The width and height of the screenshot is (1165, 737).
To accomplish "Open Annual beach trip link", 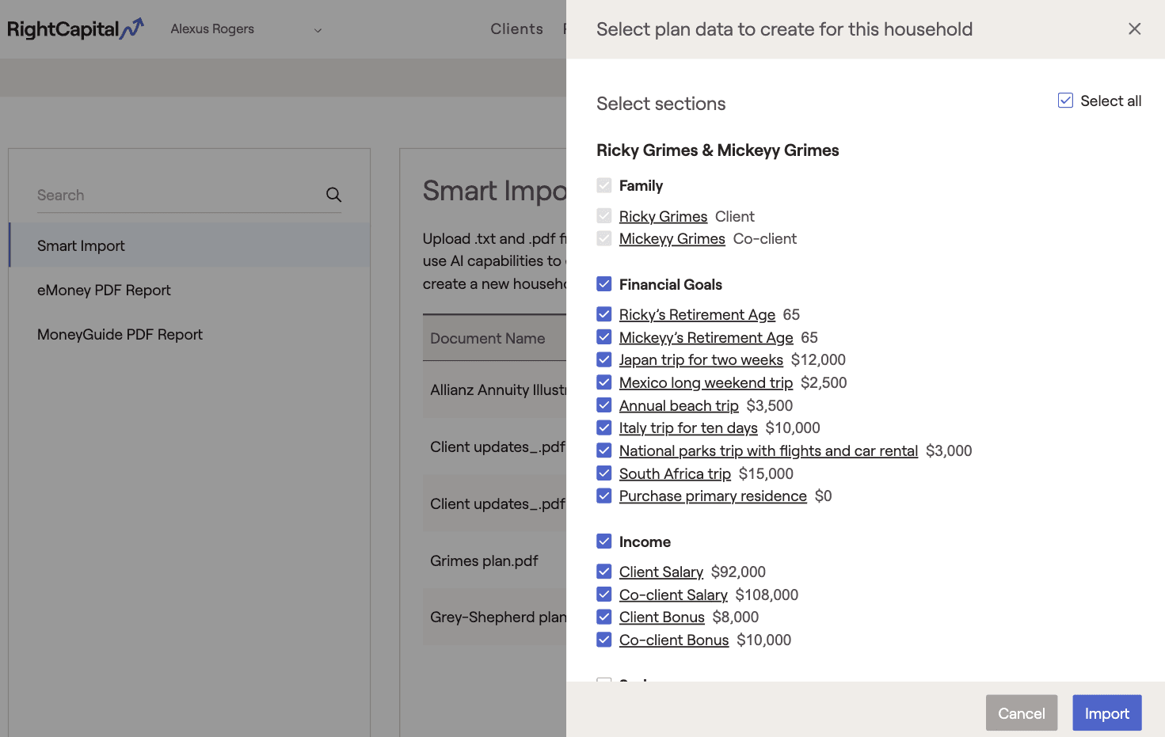I will coord(679,406).
